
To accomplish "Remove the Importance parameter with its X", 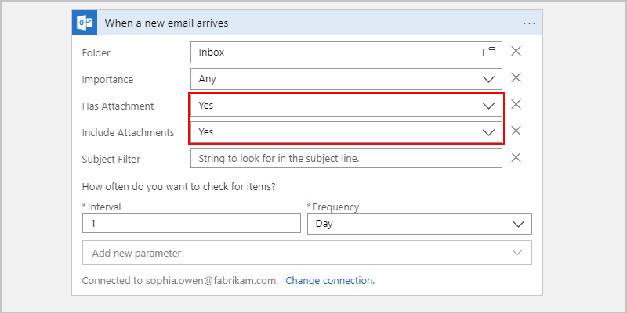I will [516, 77].
